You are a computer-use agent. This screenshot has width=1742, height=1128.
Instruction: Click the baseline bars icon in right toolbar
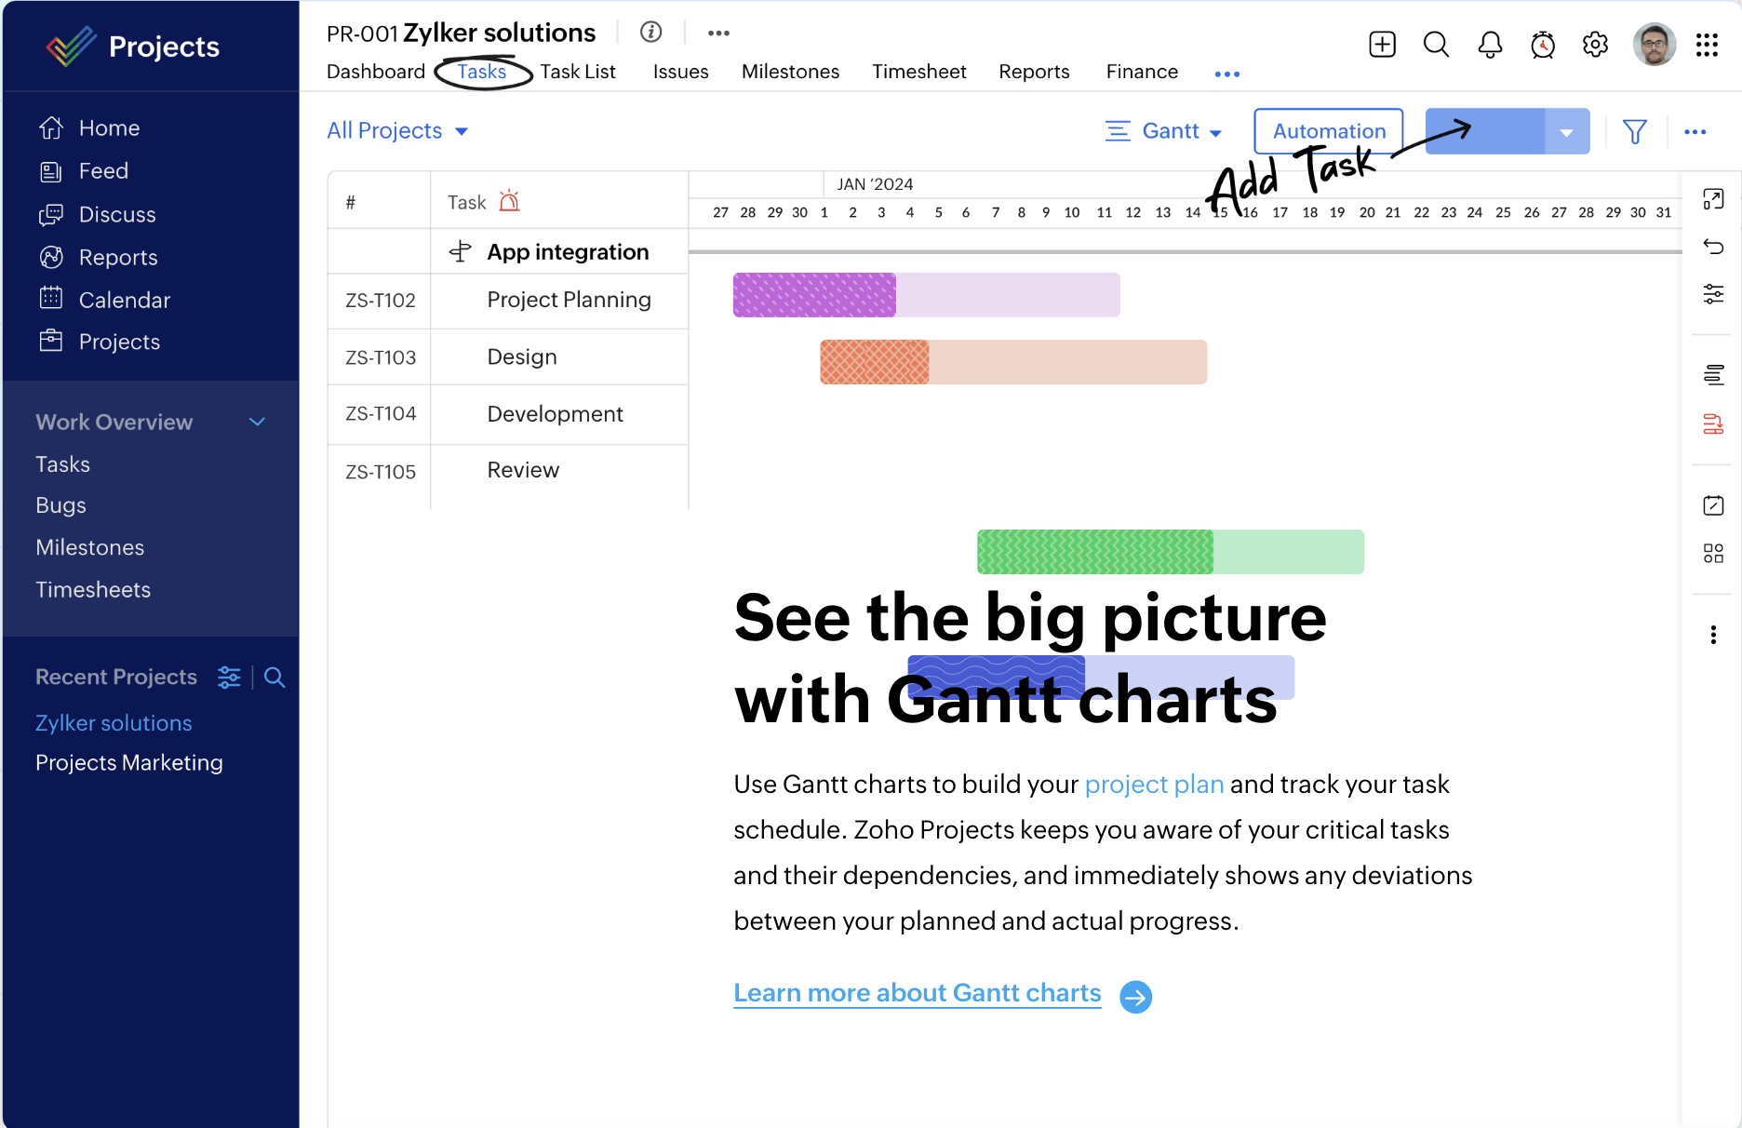(x=1713, y=375)
